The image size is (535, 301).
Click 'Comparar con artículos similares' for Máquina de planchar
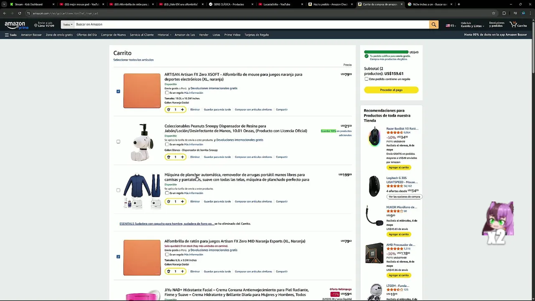click(253, 202)
